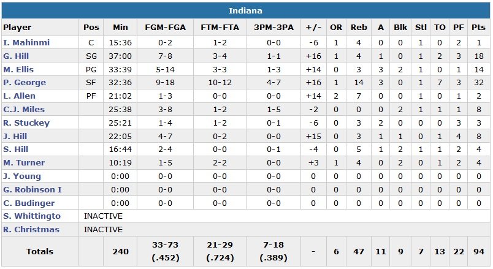Click the Reb column header
Screen dimensions: 493x269
click(359, 28)
